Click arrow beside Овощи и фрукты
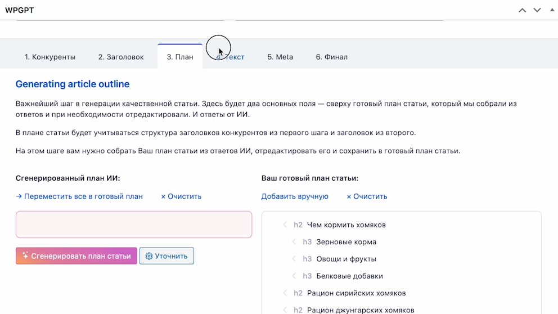The width and height of the screenshot is (558, 314). [x=294, y=259]
